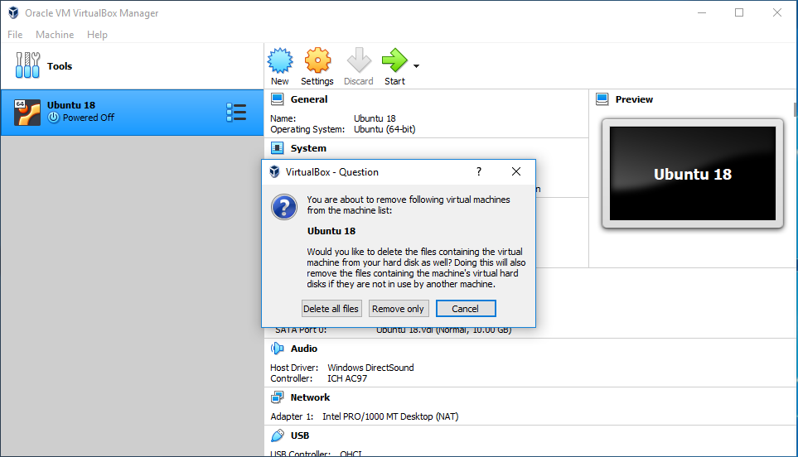Image resolution: width=798 pixels, height=457 pixels.
Task: Minimize the VirtualBox Manager window
Action: (702, 12)
